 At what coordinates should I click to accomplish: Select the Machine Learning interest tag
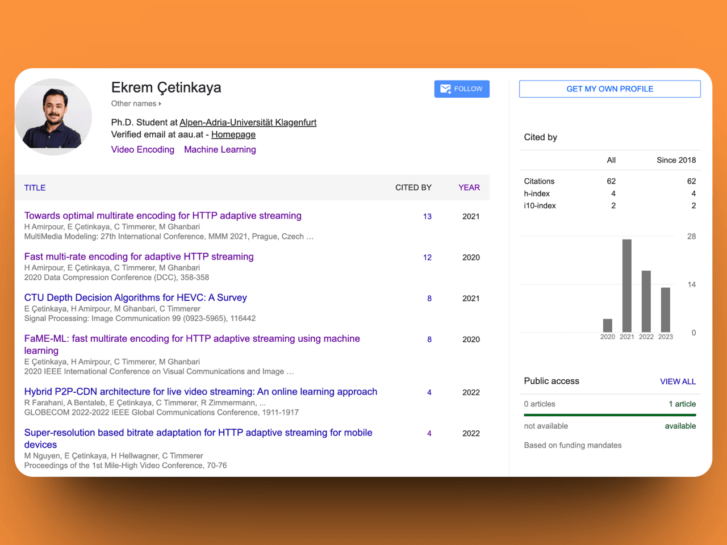(x=220, y=149)
